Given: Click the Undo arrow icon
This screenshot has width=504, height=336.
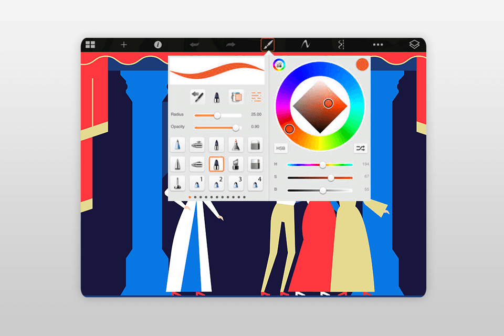Looking at the screenshot, I should [x=194, y=44].
